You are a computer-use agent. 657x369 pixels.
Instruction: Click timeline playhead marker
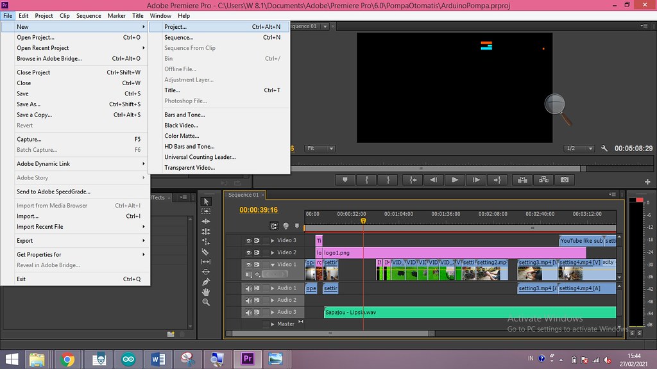[x=363, y=221]
